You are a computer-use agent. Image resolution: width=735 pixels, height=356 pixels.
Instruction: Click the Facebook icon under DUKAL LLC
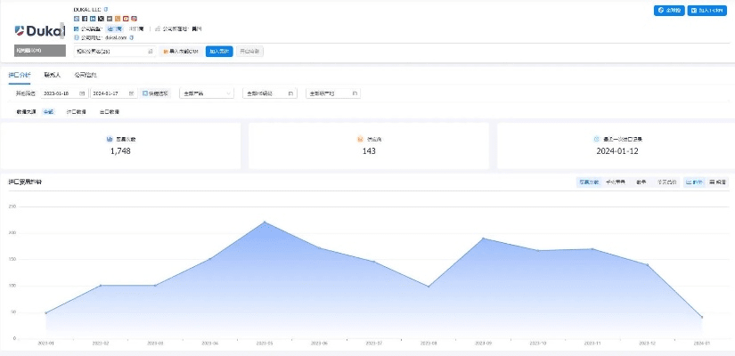pos(85,18)
